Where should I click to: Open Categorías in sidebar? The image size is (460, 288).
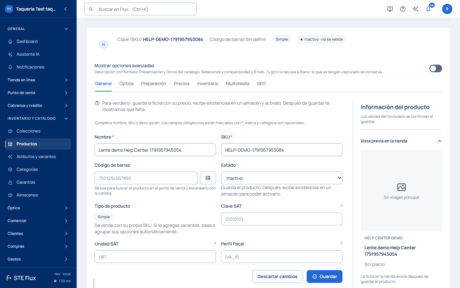[38, 170]
